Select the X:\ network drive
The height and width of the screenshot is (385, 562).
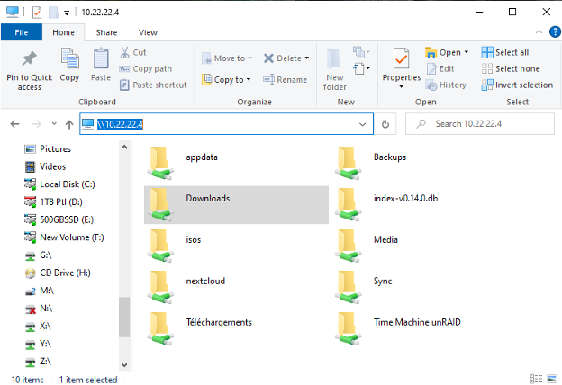point(38,326)
